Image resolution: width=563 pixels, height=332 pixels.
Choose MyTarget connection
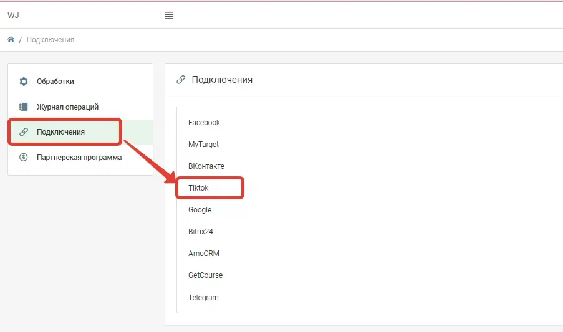[203, 145]
